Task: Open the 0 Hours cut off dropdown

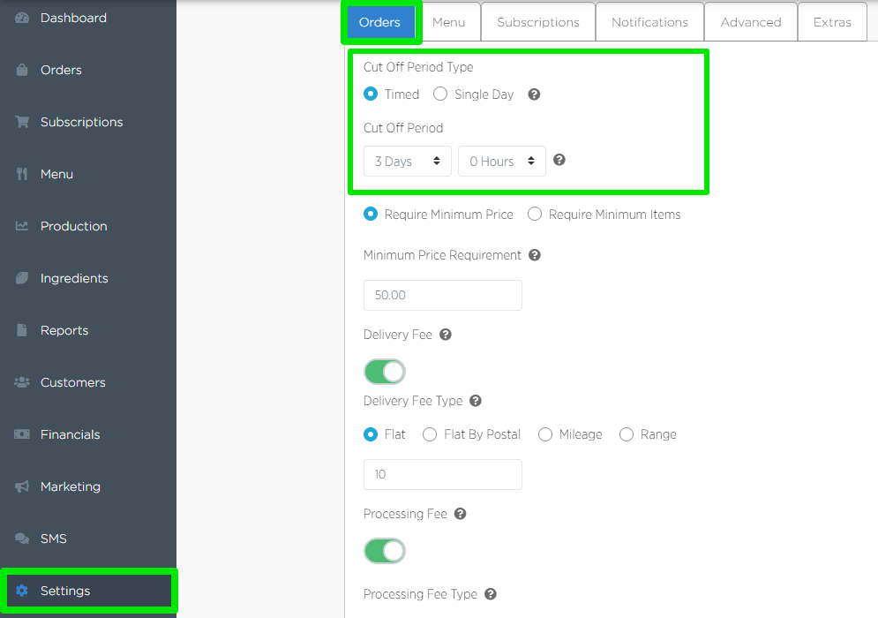Action: coord(501,162)
